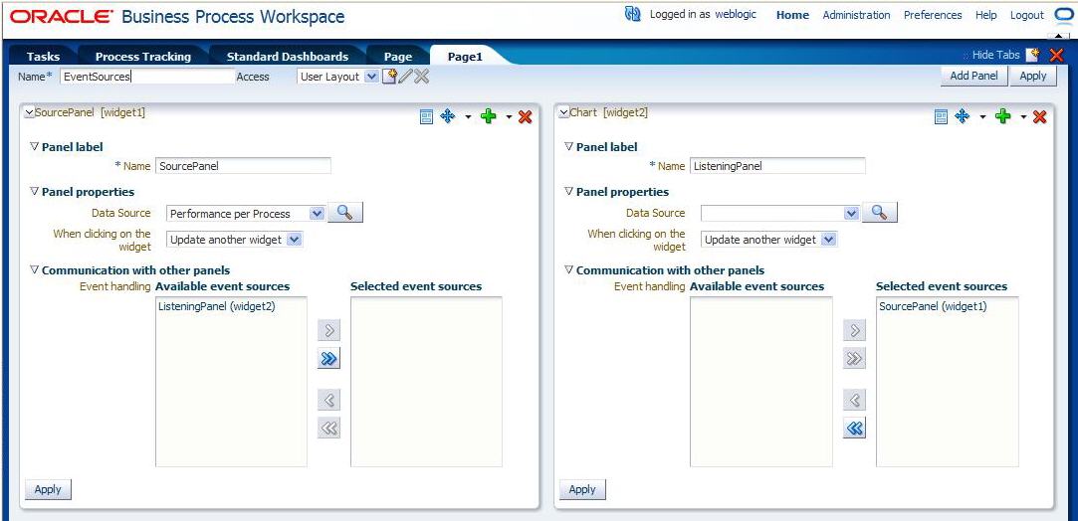Click the Logout link
Viewport: 1078px width, 521px height.
point(1027,14)
